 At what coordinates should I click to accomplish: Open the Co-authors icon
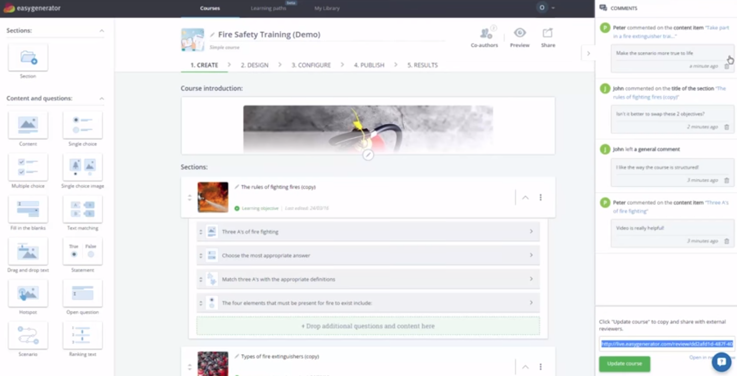[x=485, y=33]
